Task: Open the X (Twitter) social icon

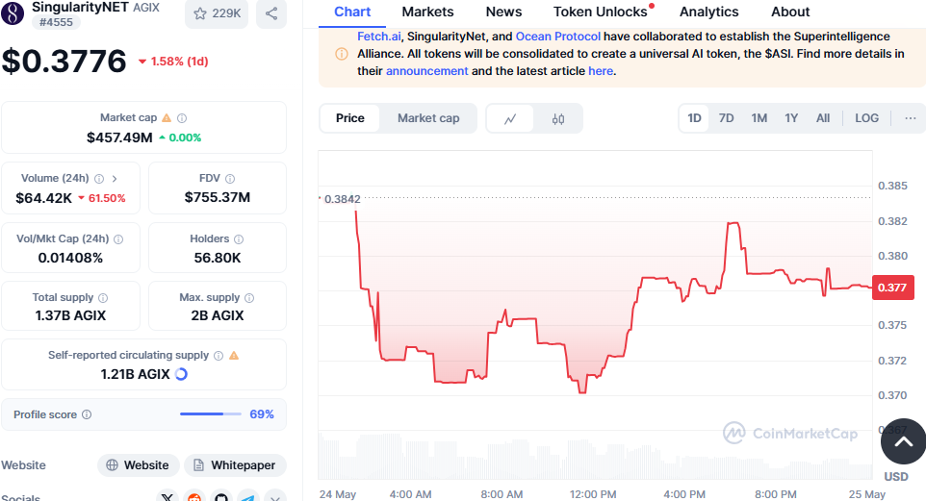Action: [167, 497]
